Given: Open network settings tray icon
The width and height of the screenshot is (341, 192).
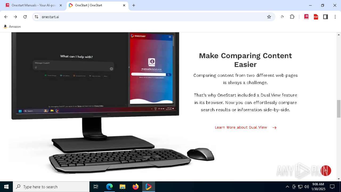Looking at the screenshot, I should coord(300,187).
